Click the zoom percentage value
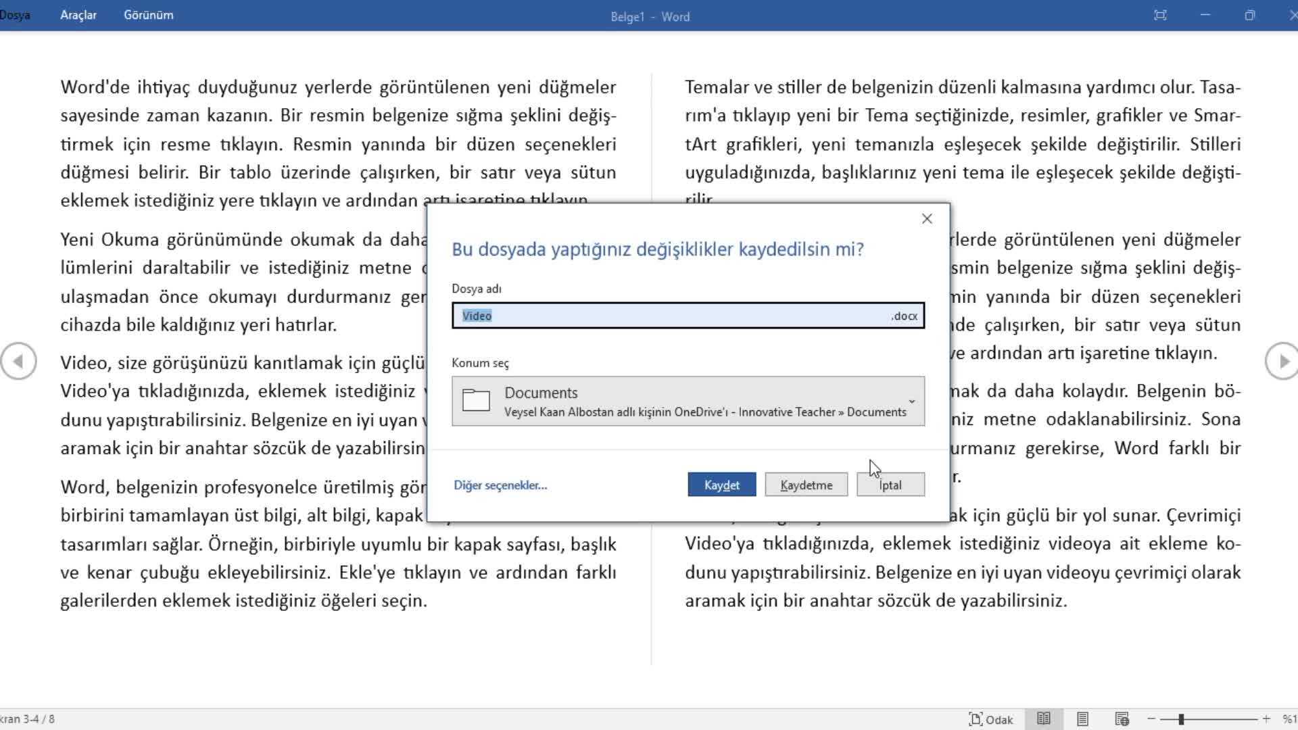Viewport: 1298px width, 730px height. pos(1289,719)
